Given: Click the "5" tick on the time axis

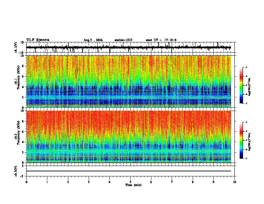Looking at the screenshot, I should pyautogui.click(x=130, y=182).
